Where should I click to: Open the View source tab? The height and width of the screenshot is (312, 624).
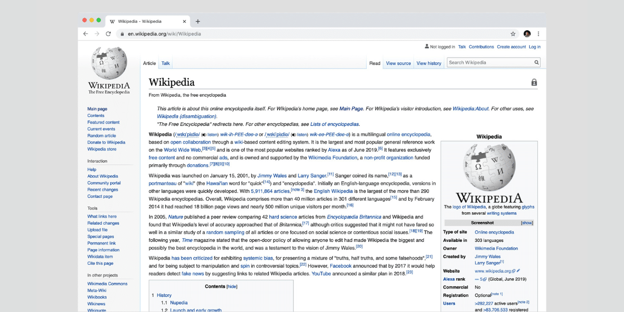coord(398,63)
